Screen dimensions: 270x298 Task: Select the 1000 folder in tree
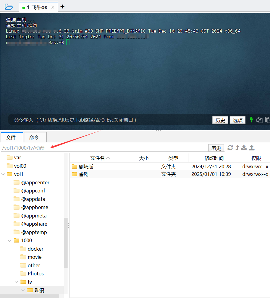coord(23,240)
